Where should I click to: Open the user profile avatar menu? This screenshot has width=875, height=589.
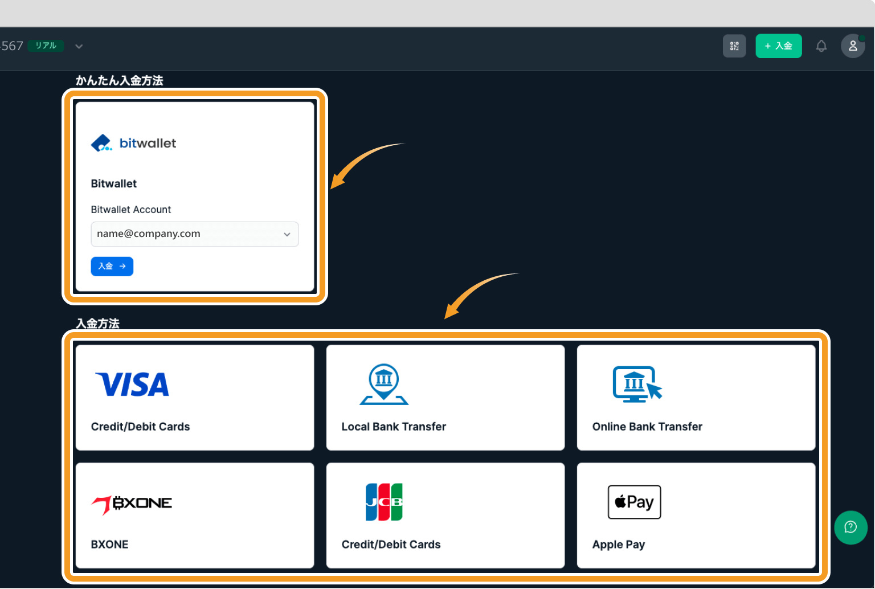point(853,46)
